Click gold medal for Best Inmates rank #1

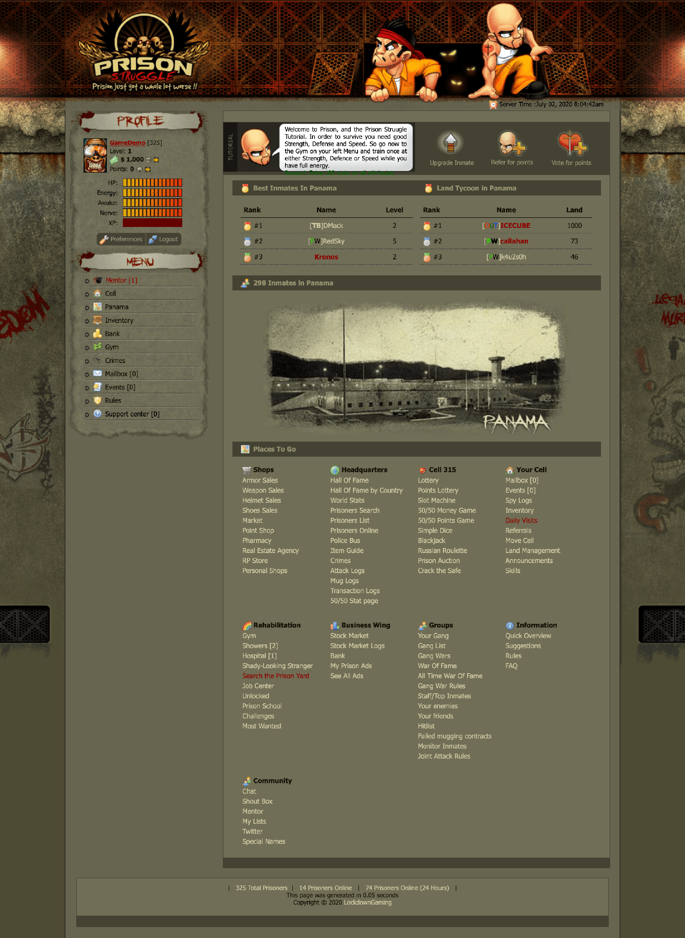coord(247,226)
